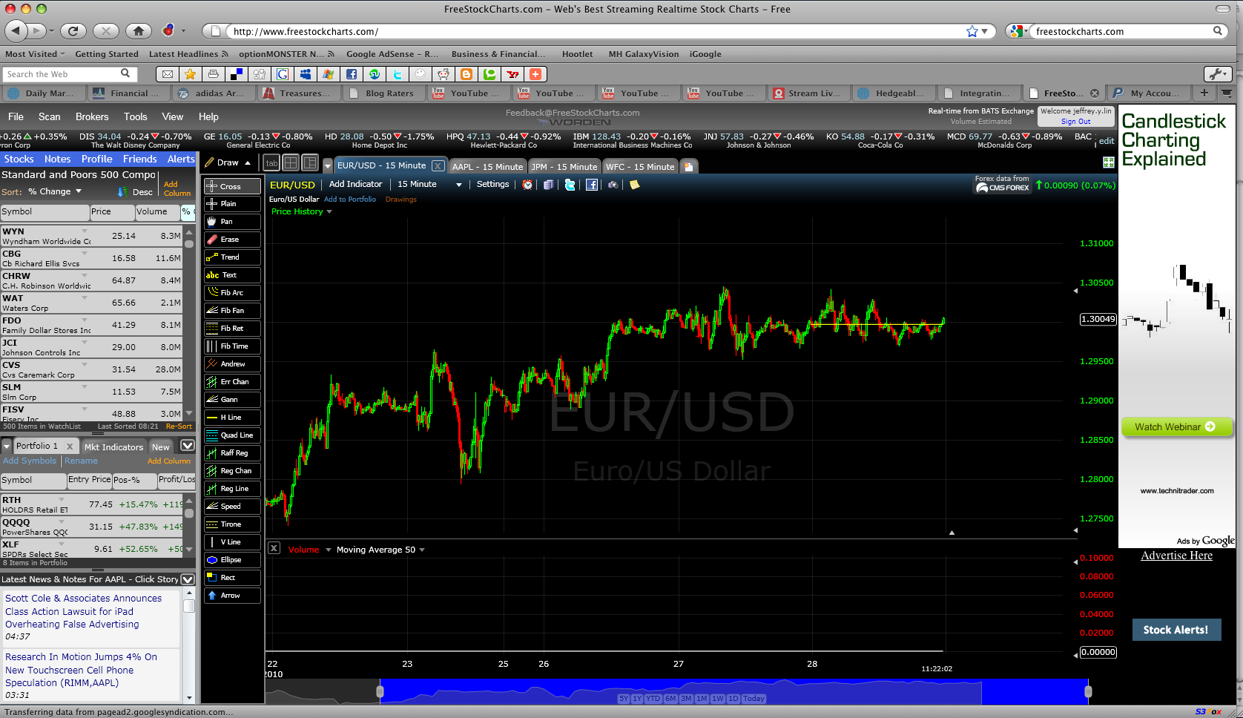Pick the Fib Ret tool
1243x718 pixels.
[x=232, y=329]
